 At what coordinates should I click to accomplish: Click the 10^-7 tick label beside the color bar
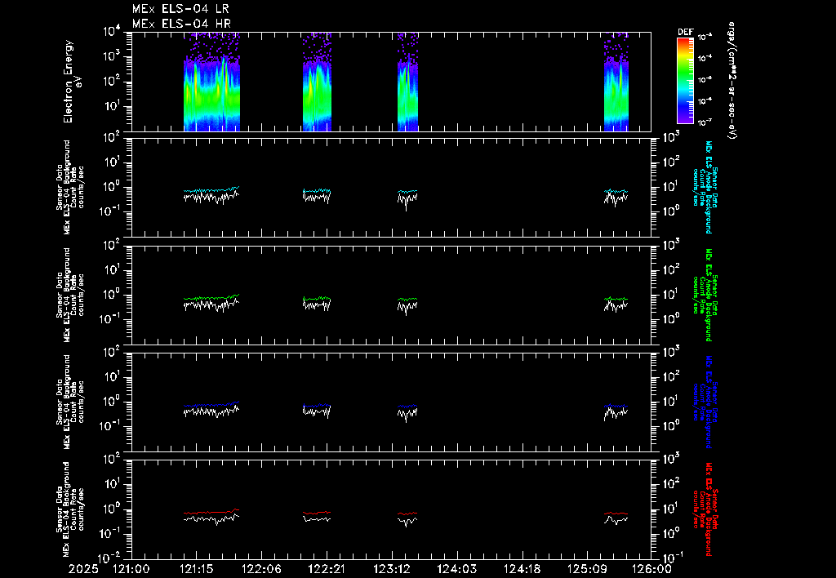(x=705, y=122)
